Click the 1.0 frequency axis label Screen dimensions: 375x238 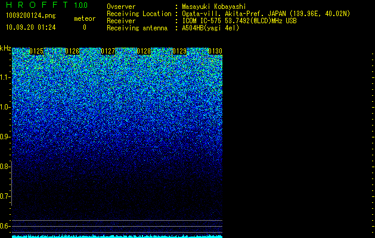pos(5,107)
